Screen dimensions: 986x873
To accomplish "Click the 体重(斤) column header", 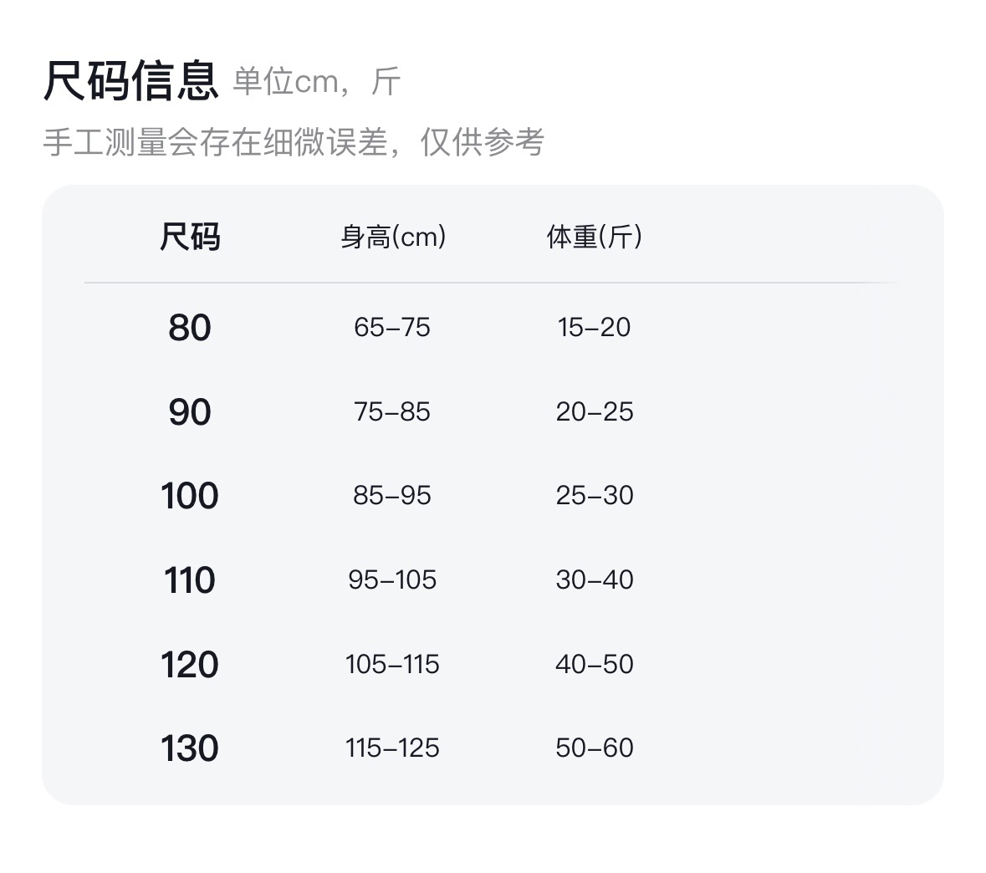I will coord(594,237).
